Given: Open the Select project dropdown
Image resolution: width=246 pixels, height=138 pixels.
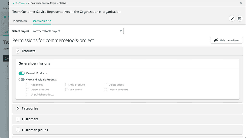Looking at the screenshot, I should pyautogui.click(x=77, y=31).
